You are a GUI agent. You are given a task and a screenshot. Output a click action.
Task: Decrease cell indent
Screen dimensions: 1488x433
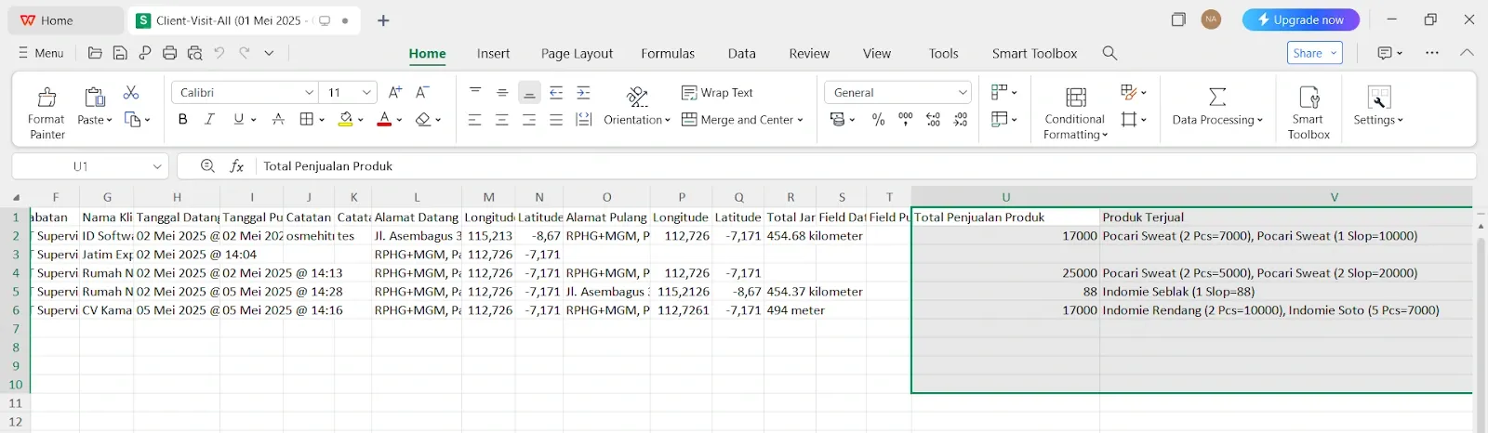tap(556, 92)
